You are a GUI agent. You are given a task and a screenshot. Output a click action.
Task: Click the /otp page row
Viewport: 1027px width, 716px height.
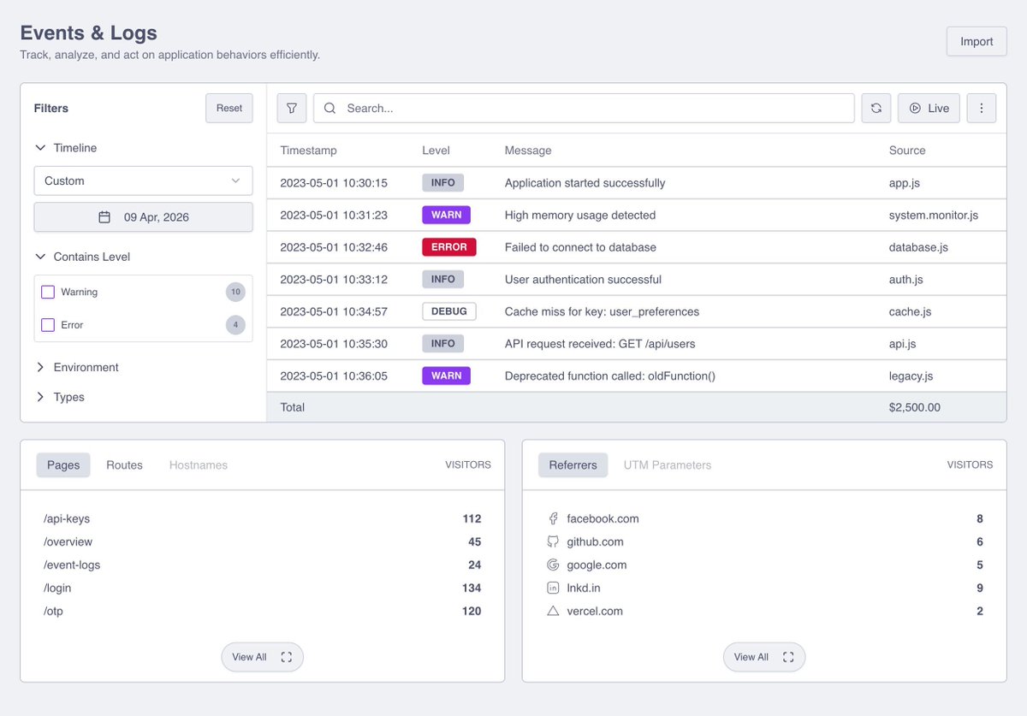pos(262,611)
